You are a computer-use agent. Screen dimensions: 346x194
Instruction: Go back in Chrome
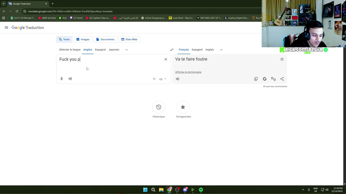click(4, 11)
